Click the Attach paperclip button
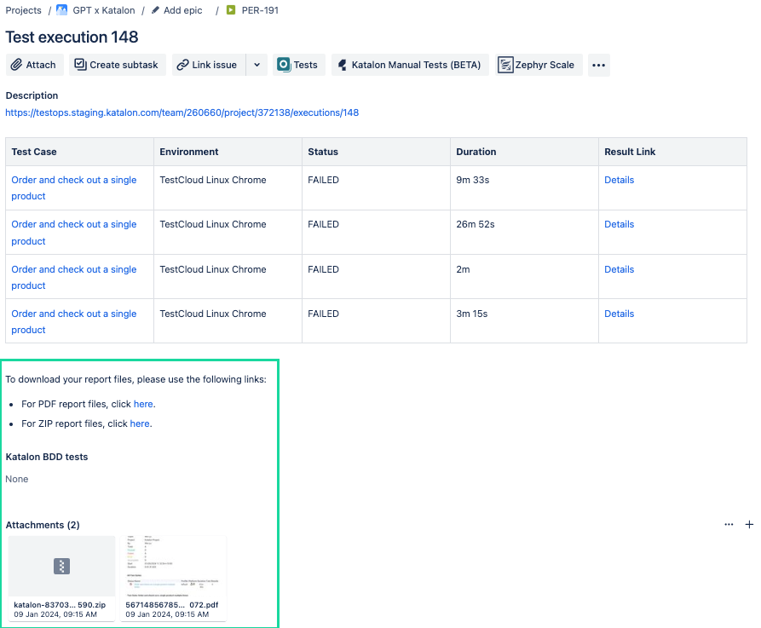The height and width of the screenshot is (628, 761). [33, 65]
